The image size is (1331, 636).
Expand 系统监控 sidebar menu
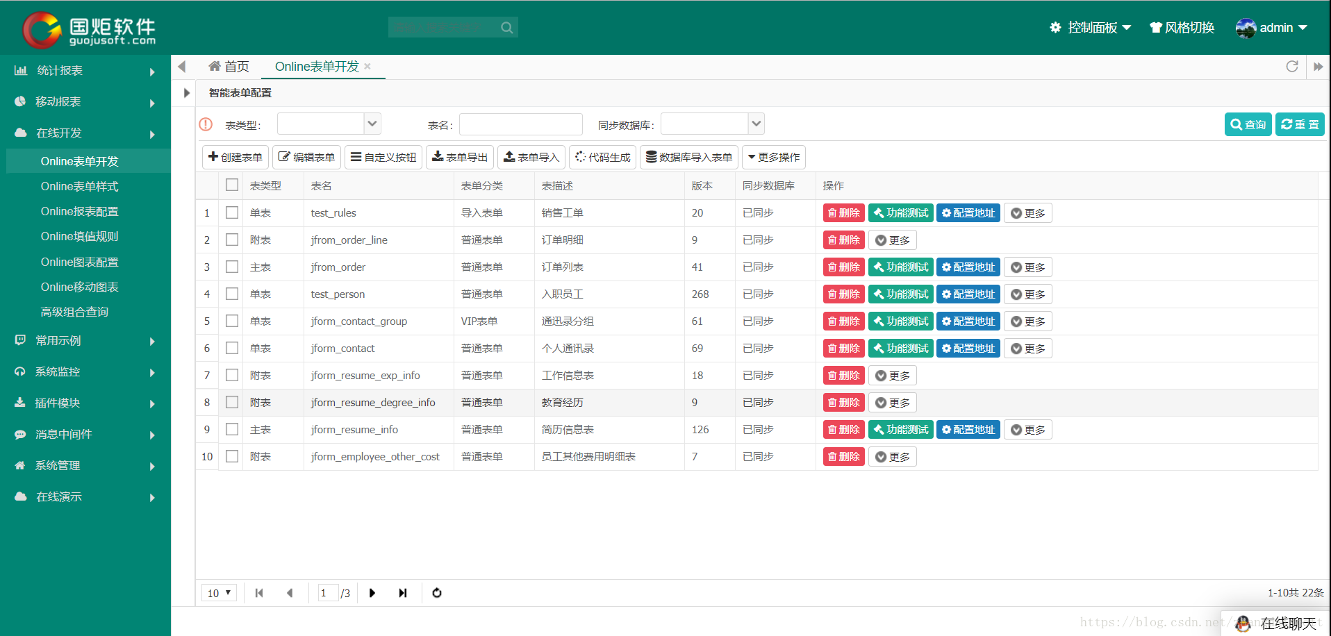pyautogui.click(x=85, y=372)
